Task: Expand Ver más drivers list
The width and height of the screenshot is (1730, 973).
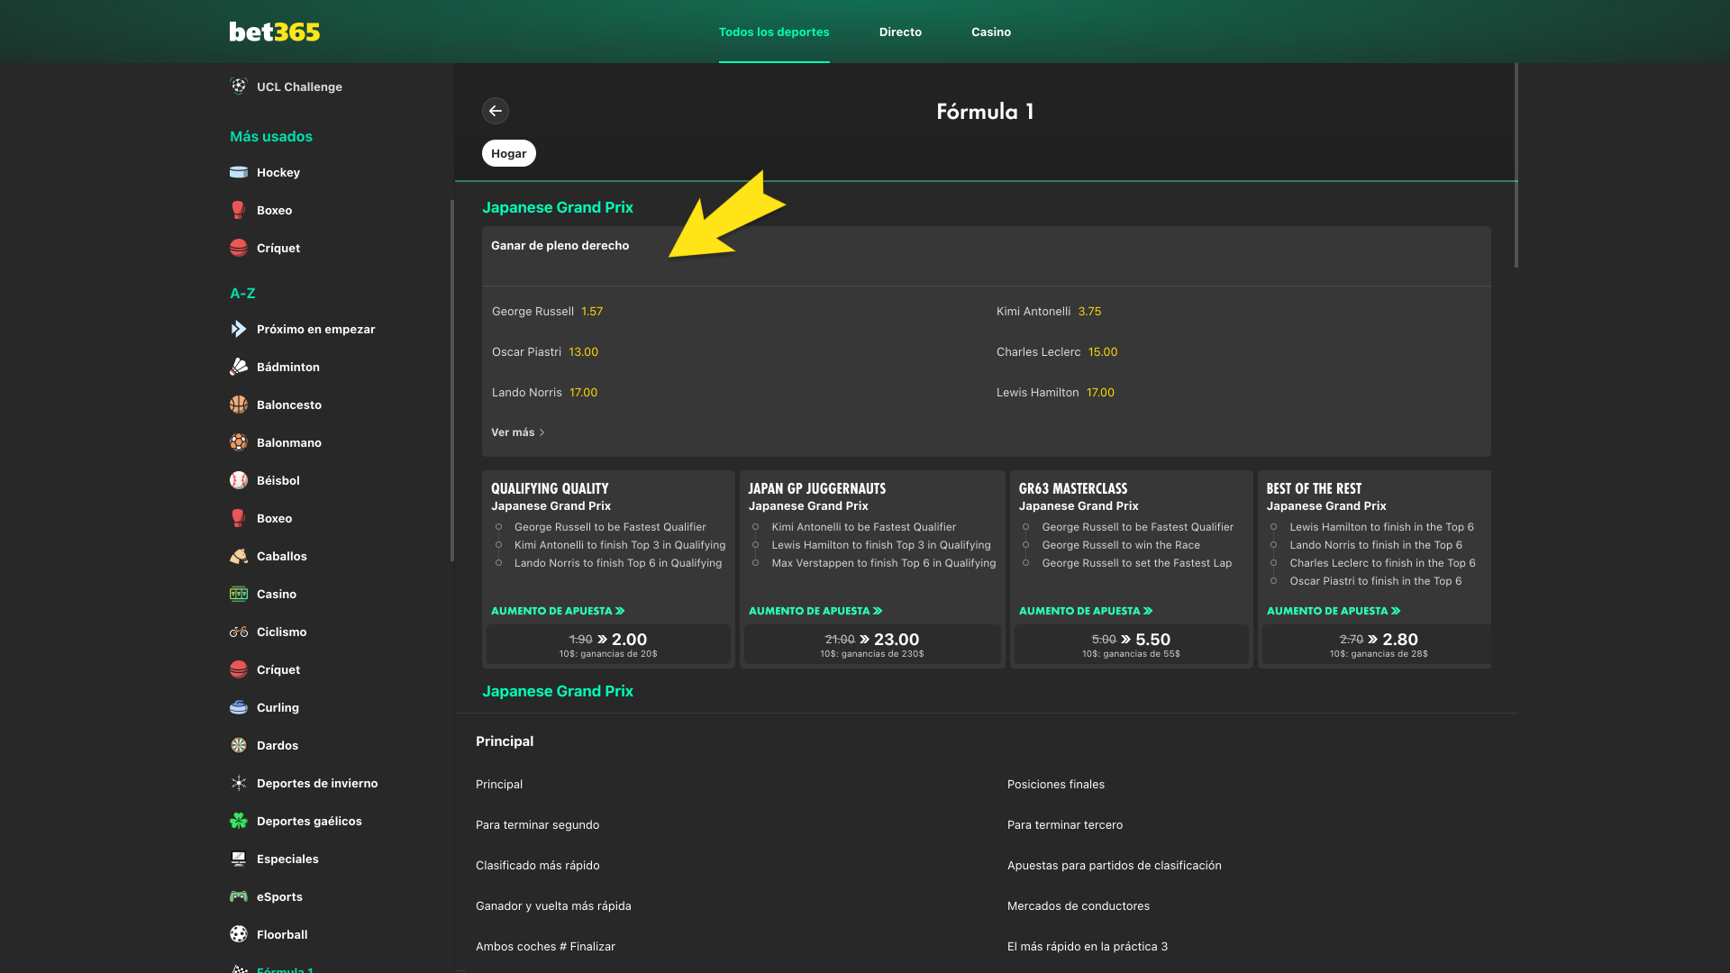Action: click(x=518, y=432)
